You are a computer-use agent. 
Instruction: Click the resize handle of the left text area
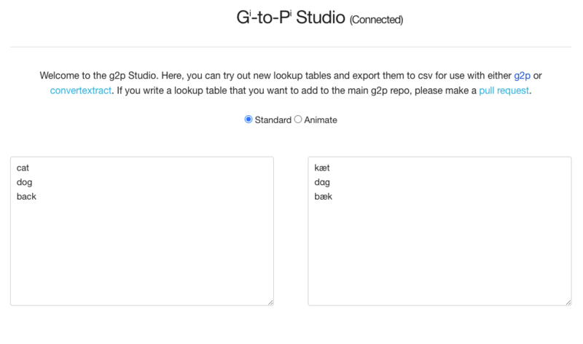click(270, 302)
